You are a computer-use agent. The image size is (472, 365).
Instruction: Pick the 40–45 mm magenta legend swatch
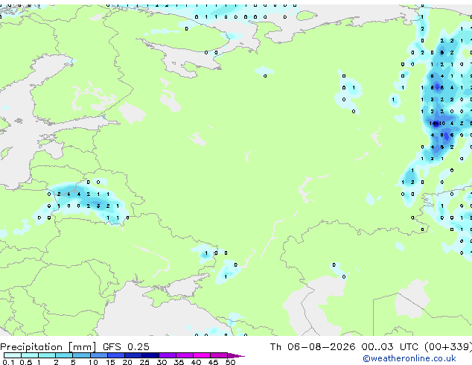202,355
